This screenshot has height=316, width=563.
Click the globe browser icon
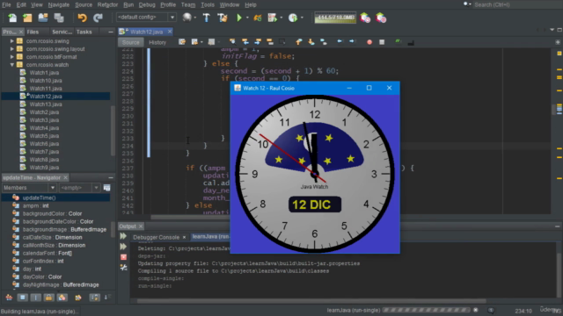click(x=186, y=18)
